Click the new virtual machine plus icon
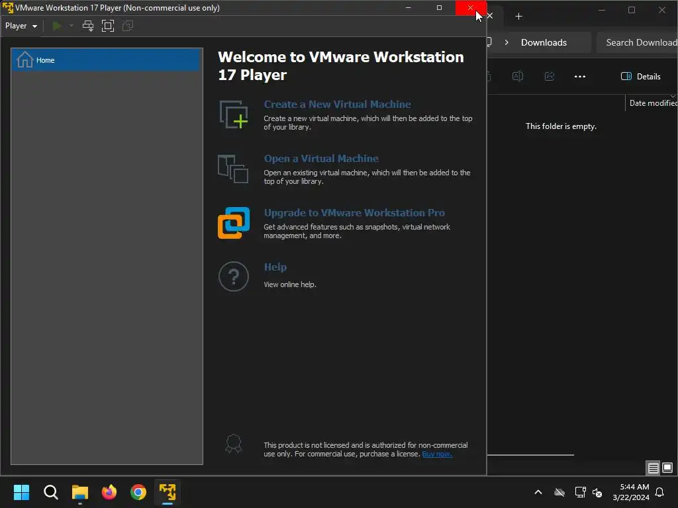The height and width of the screenshot is (508, 678). (234, 114)
